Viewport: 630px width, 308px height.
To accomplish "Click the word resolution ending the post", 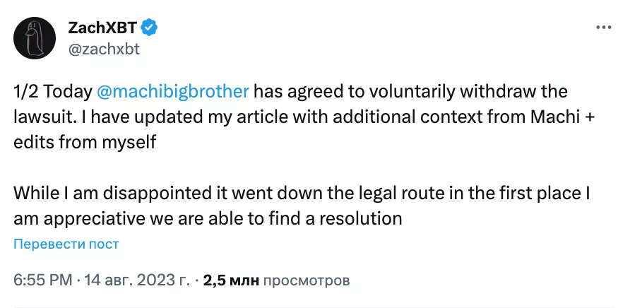I will (x=359, y=218).
